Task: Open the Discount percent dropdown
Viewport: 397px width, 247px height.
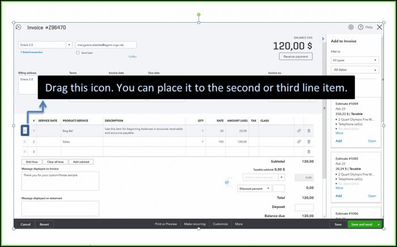Action: click(255, 189)
